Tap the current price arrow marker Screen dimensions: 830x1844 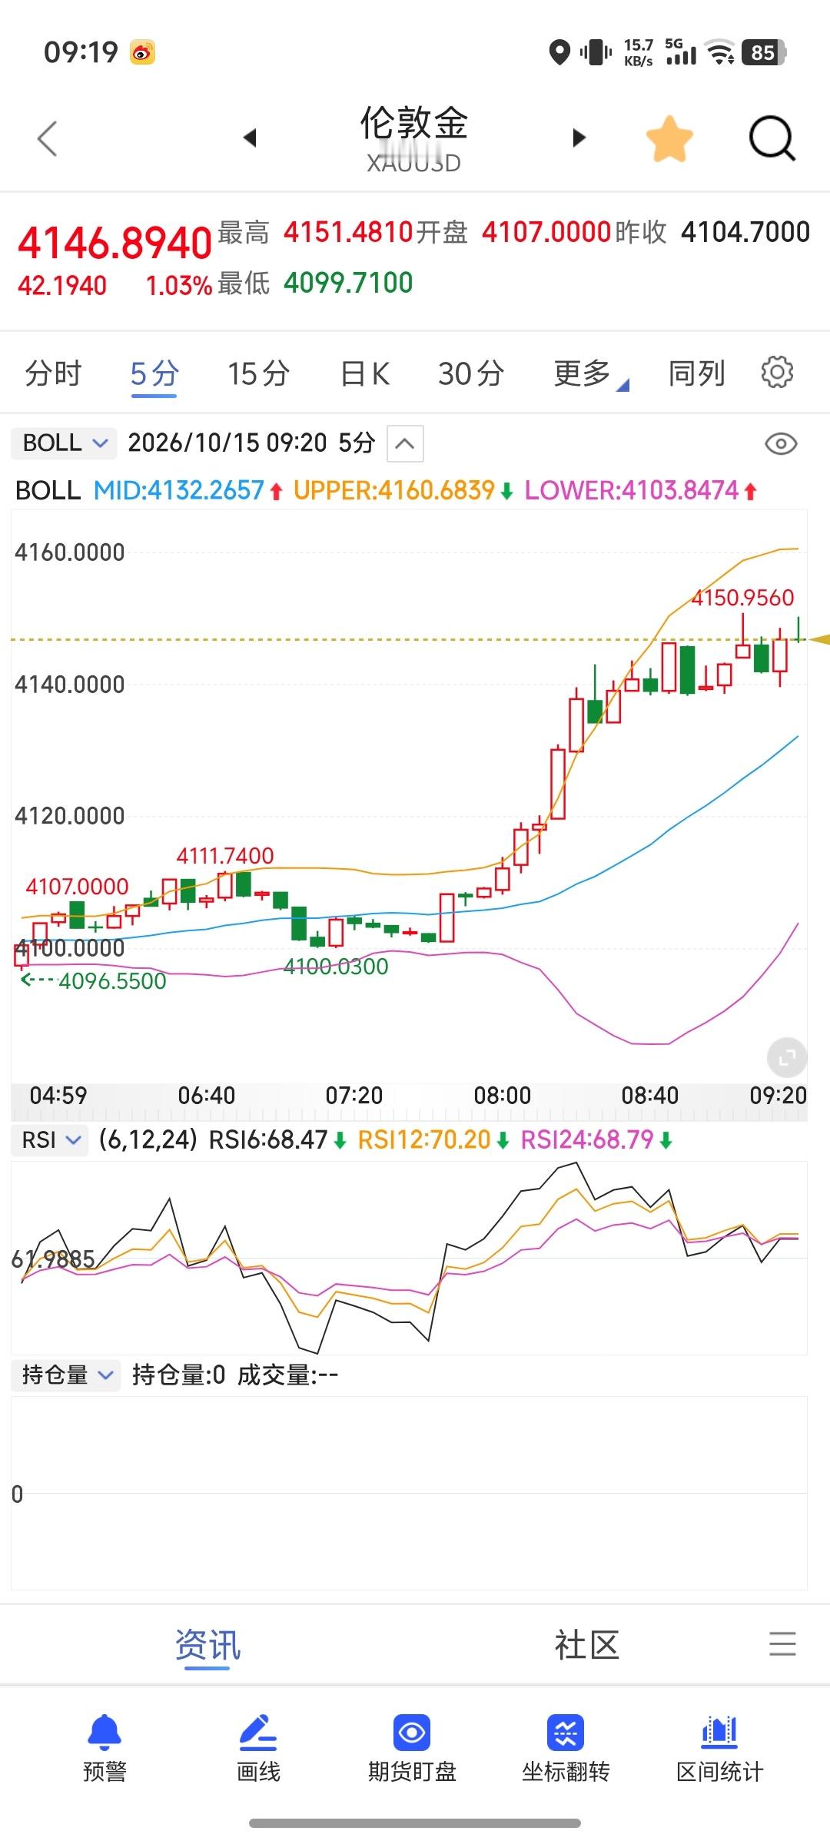click(x=819, y=639)
